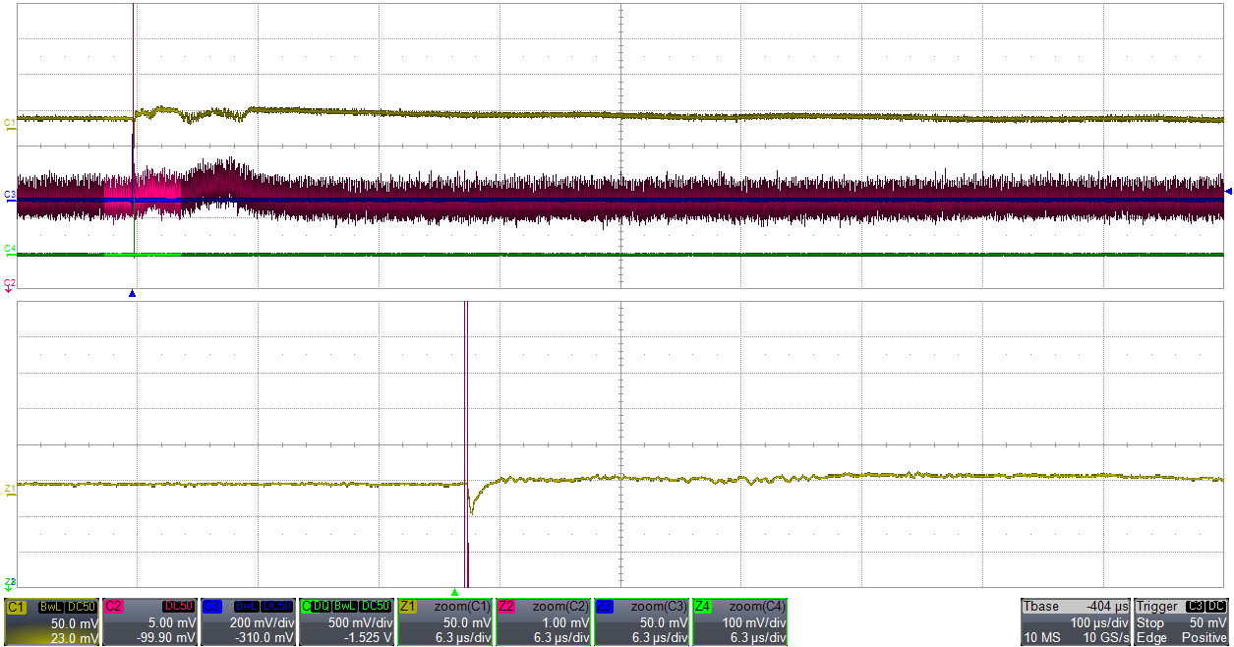Click the C3 trace label on left grid edge
The height and width of the screenshot is (647, 1234).
click(x=10, y=196)
